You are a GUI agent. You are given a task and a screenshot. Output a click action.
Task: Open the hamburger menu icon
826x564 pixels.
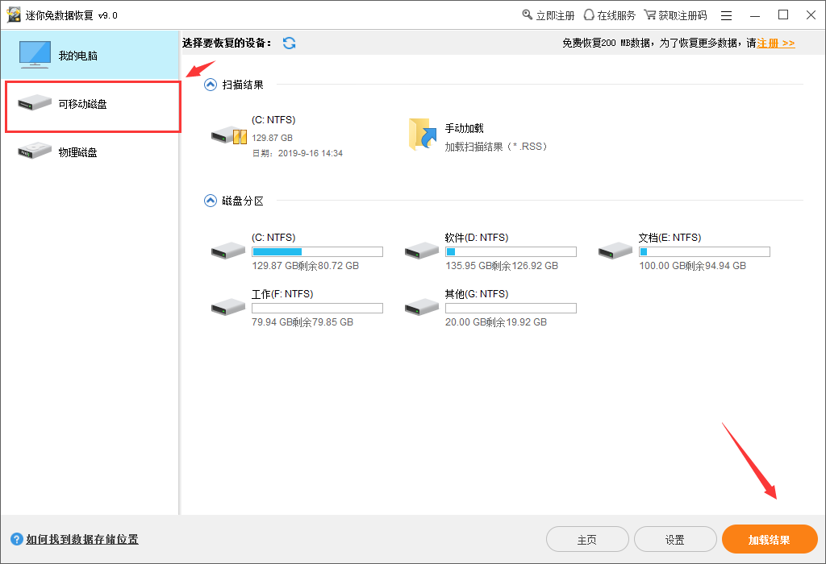tap(727, 16)
